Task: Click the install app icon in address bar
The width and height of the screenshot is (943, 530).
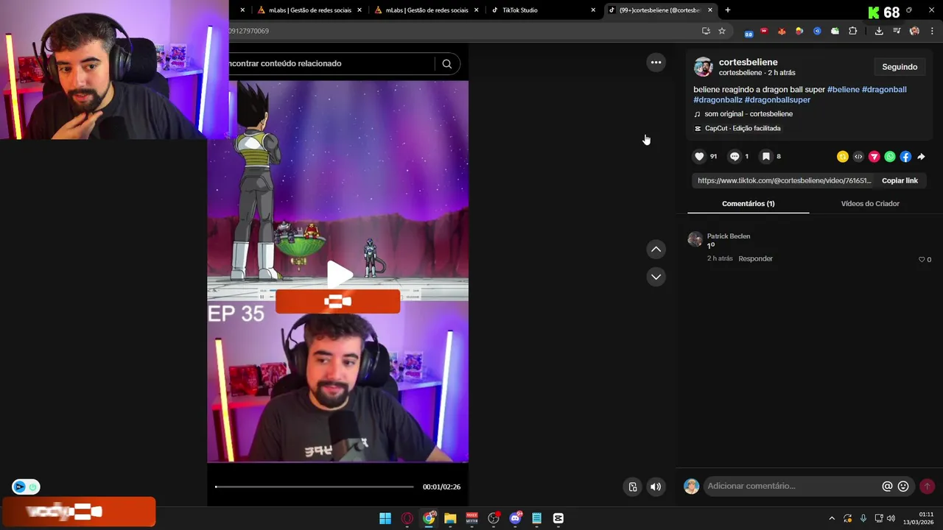Action: pyautogui.click(x=706, y=31)
